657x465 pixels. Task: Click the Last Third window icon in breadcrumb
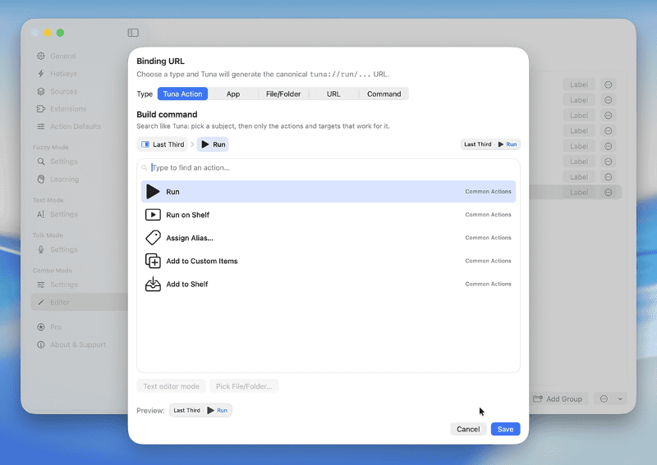(x=145, y=144)
